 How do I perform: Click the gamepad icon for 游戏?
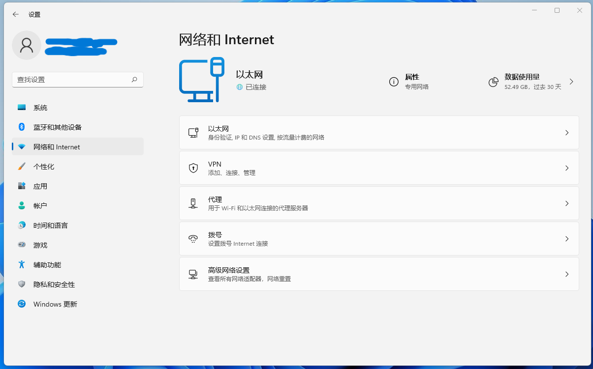22,245
